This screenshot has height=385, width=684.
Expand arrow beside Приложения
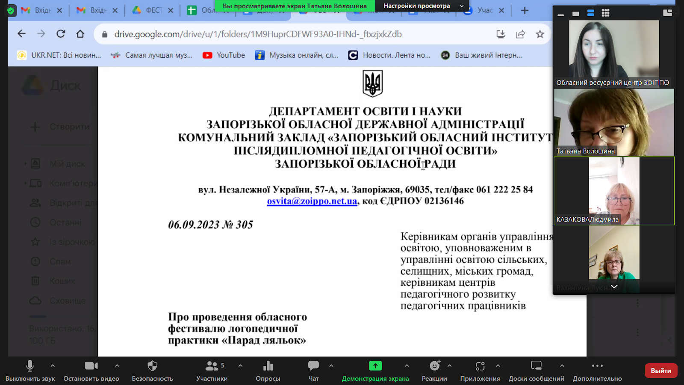tap(498, 366)
